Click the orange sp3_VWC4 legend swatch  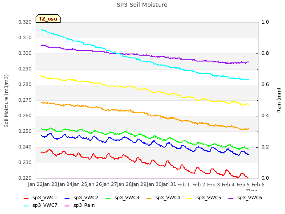pyautogui.click(x=149, y=198)
